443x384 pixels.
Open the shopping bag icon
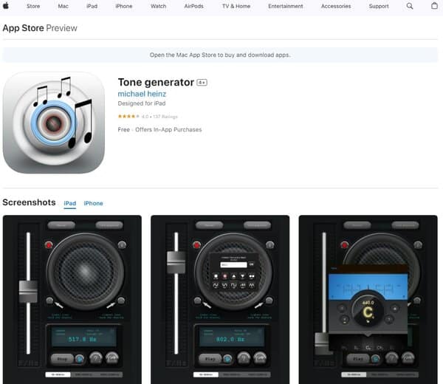click(x=434, y=6)
